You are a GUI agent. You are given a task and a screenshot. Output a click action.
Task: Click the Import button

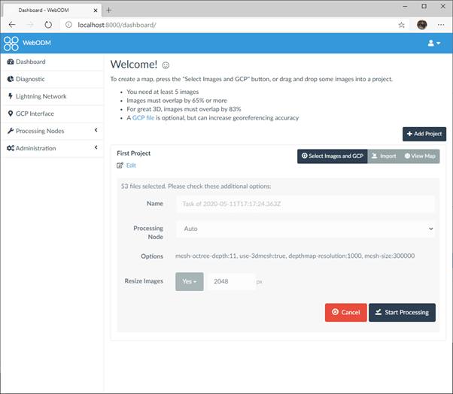pyautogui.click(x=384, y=156)
